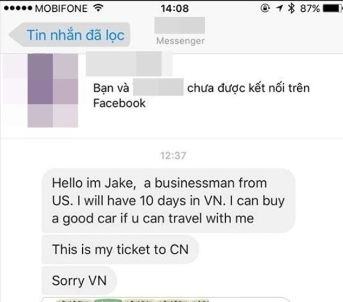Tap the 'chưa được kết nối trên Facebook' notice

(x=201, y=95)
